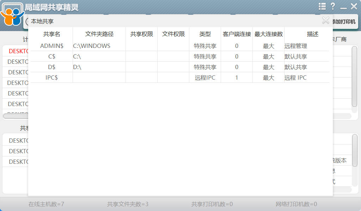This screenshot has height=211, width=361.
Task: Select the IPC$ share name
Action: click(x=51, y=77)
